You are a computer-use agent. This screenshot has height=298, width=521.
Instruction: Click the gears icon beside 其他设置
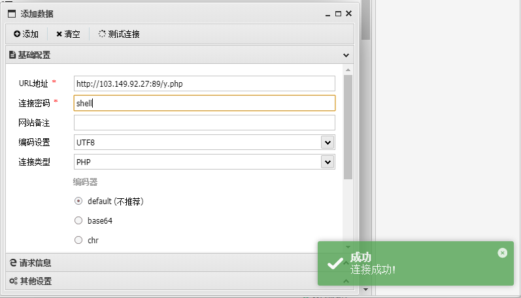12,281
